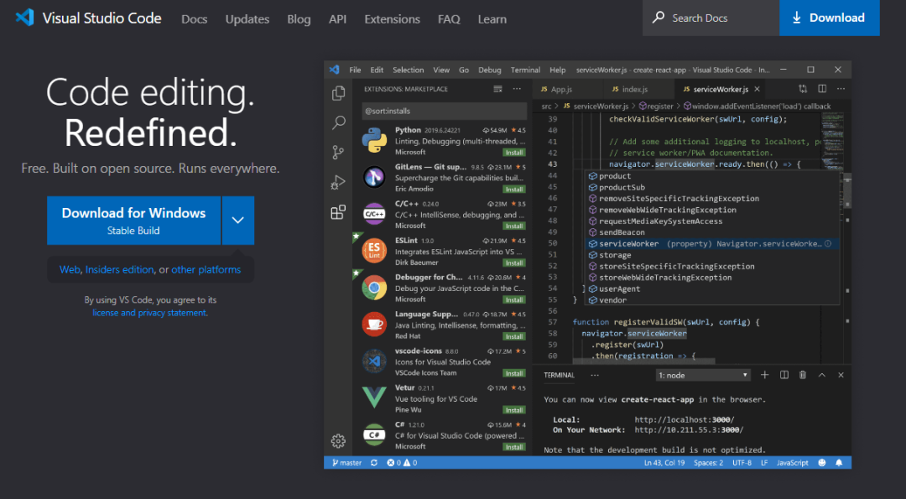Click the blue Download button in header
The width and height of the screenshot is (906, 499).
(829, 18)
